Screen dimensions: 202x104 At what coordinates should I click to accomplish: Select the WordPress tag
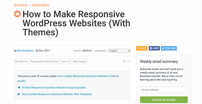(x=21, y=61)
